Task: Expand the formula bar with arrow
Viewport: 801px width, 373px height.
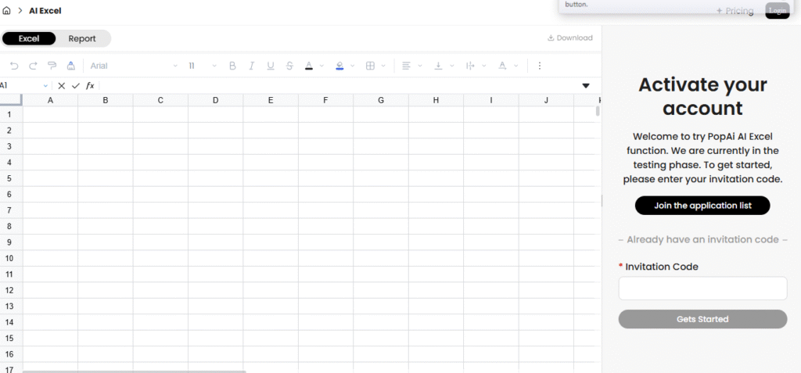Action: 586,85
